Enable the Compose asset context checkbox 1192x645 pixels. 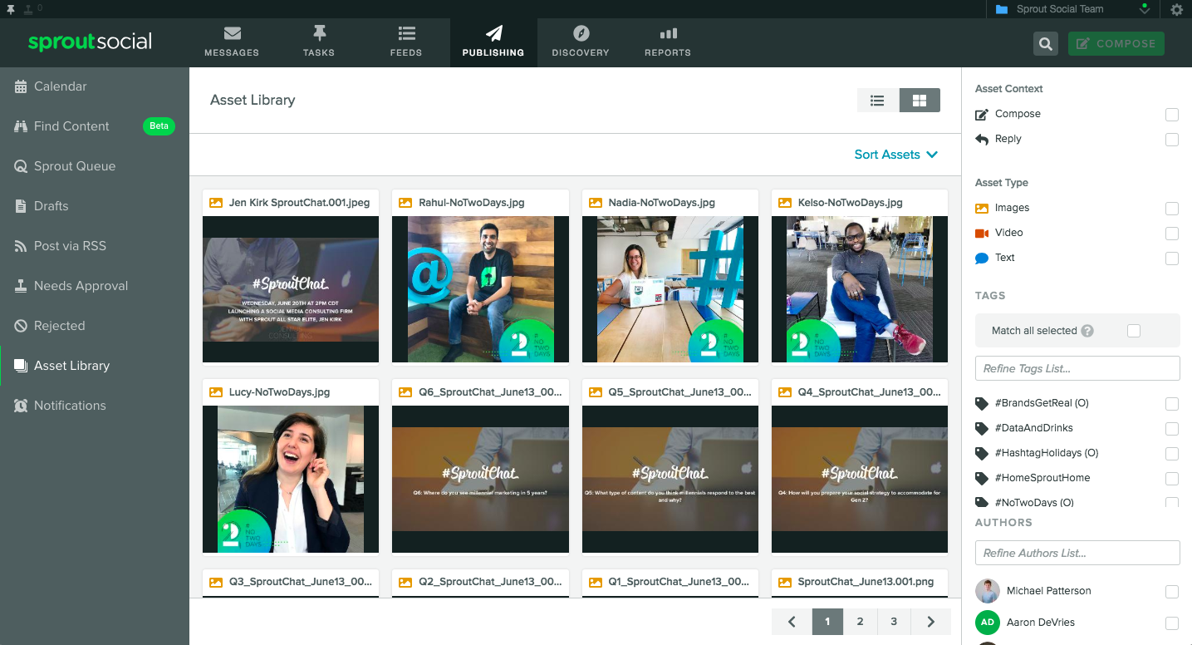(x=1172, y=115)
